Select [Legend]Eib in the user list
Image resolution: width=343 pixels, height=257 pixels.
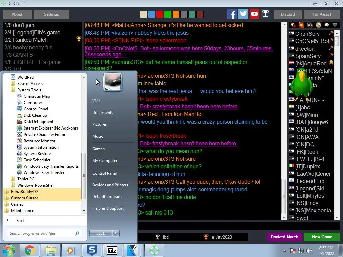coord(311,181)
